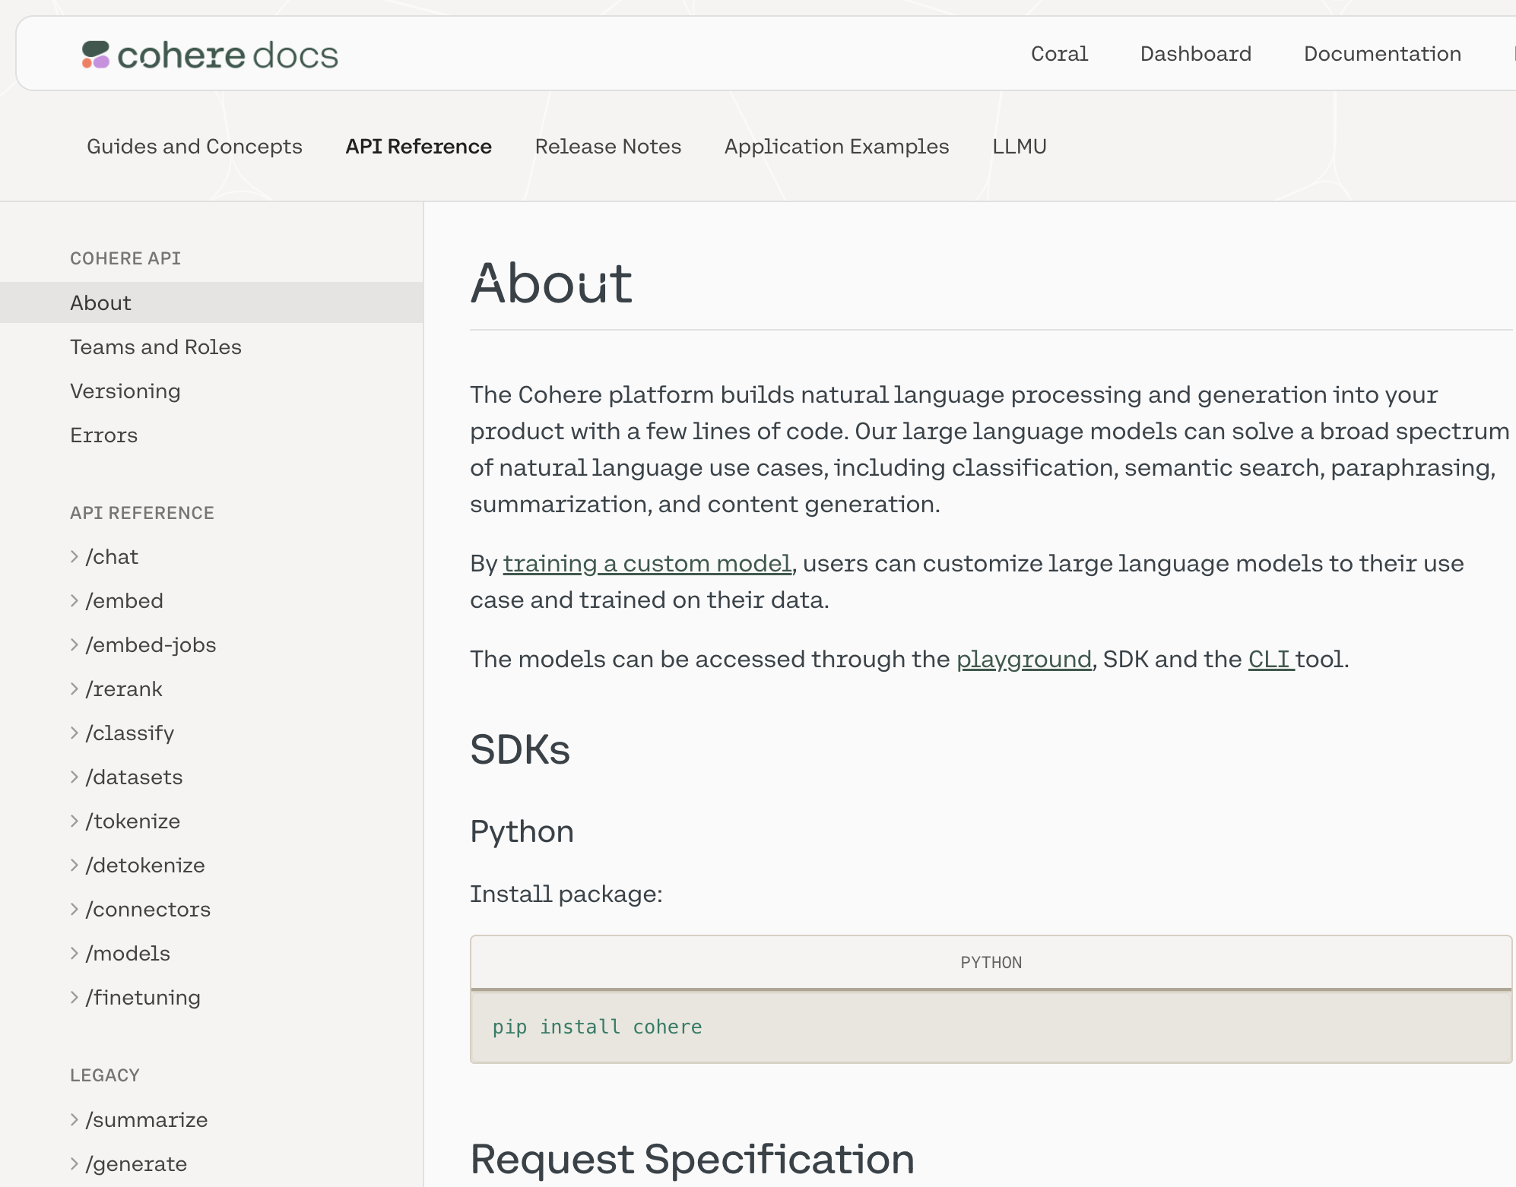
Task: Open the /embed-jobs endpoint label
Action: tap(151, 645)
